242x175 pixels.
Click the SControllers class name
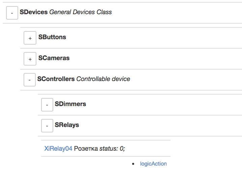(56, 79)
